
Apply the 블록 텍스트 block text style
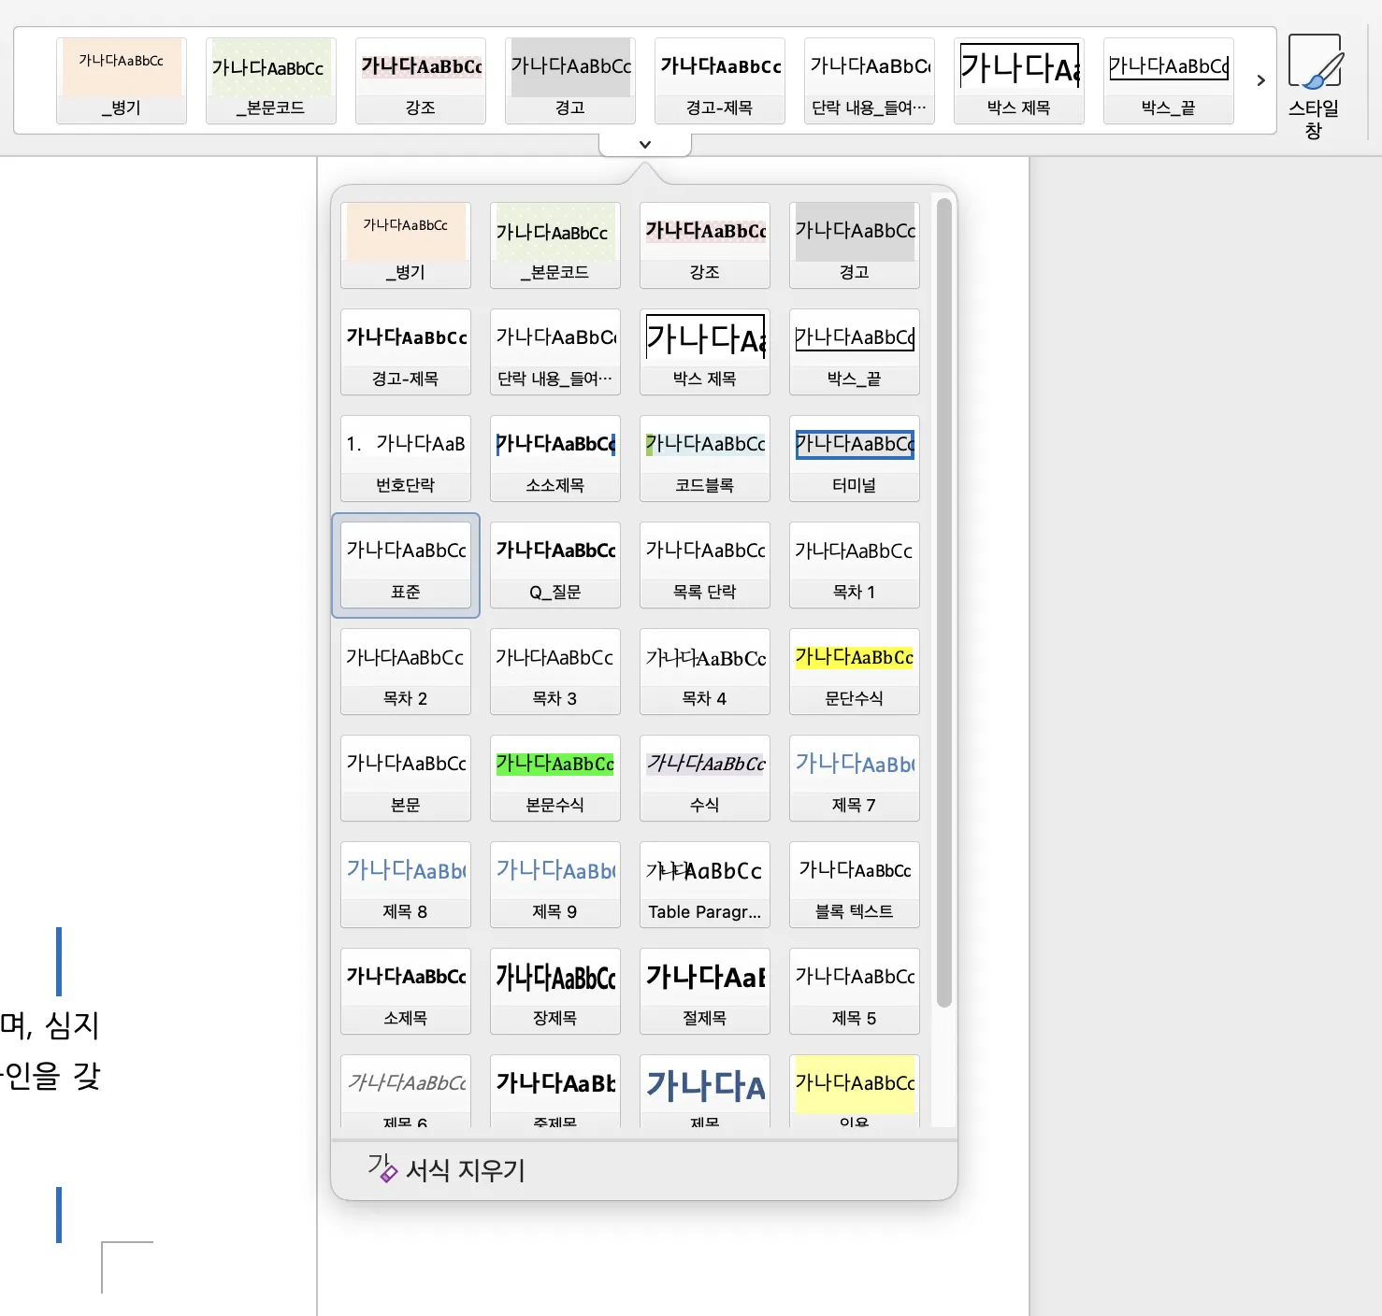pos(855,885)
